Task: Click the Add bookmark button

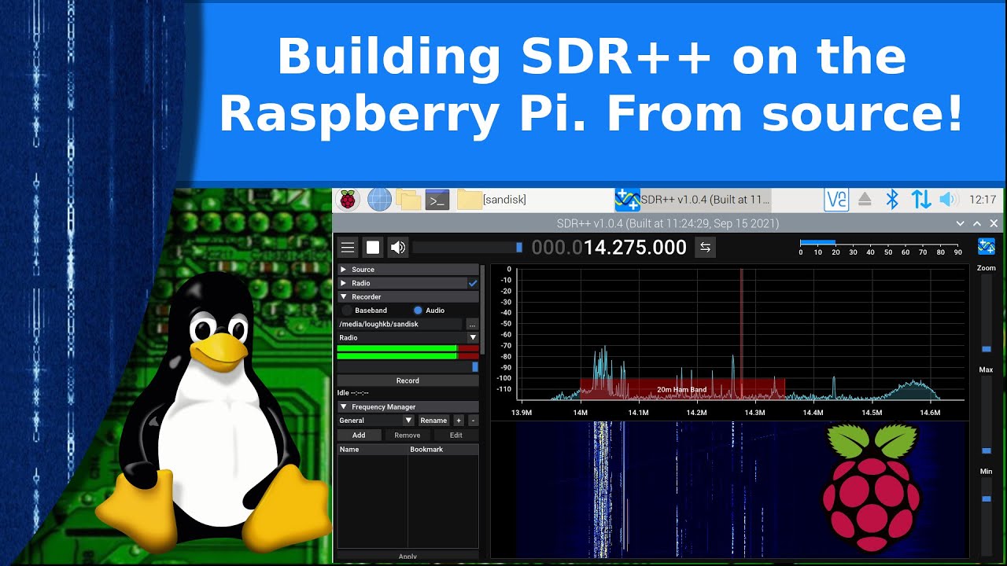Action: click(x=359, y=435)
